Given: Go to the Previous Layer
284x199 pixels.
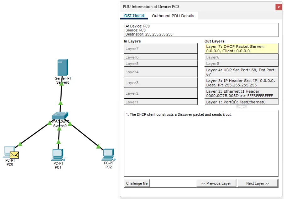Looking at the screenshot, I should pos(216,183).
